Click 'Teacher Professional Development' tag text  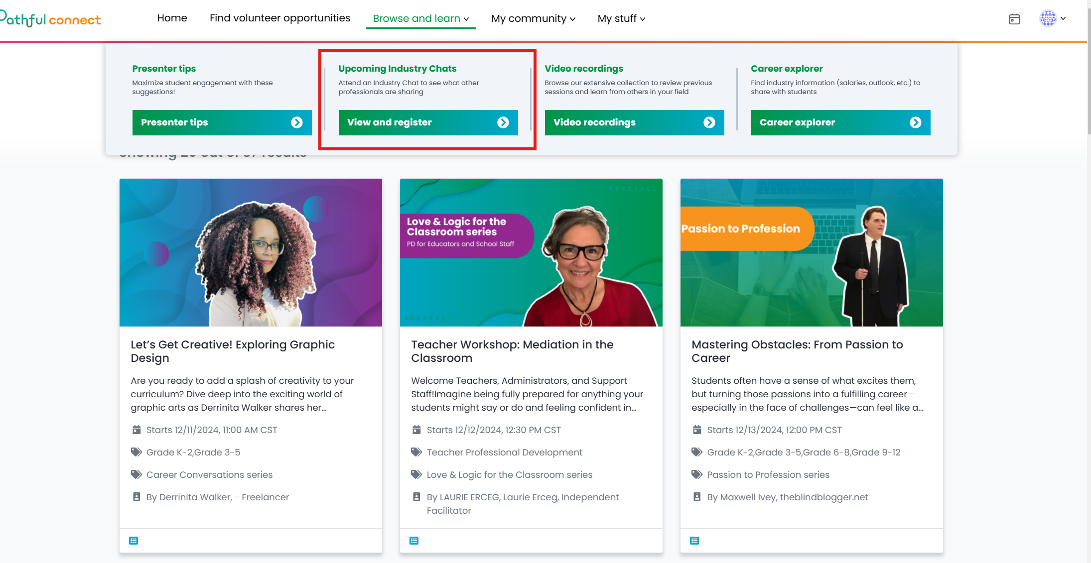pos(505,452)
